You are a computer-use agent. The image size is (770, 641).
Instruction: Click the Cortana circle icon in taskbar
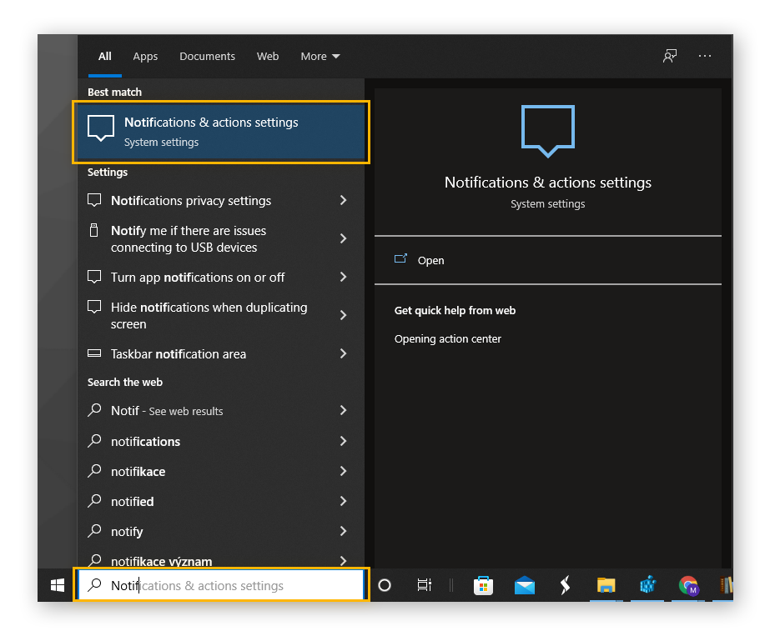(385, 585)
